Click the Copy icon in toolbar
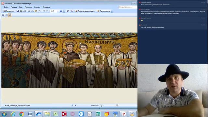This screenshot has height=117, width=208. pyautogui.click(x=32, y=11)
